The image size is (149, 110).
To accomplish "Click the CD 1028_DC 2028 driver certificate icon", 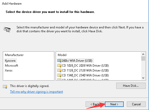I will [x=59, y=66].
